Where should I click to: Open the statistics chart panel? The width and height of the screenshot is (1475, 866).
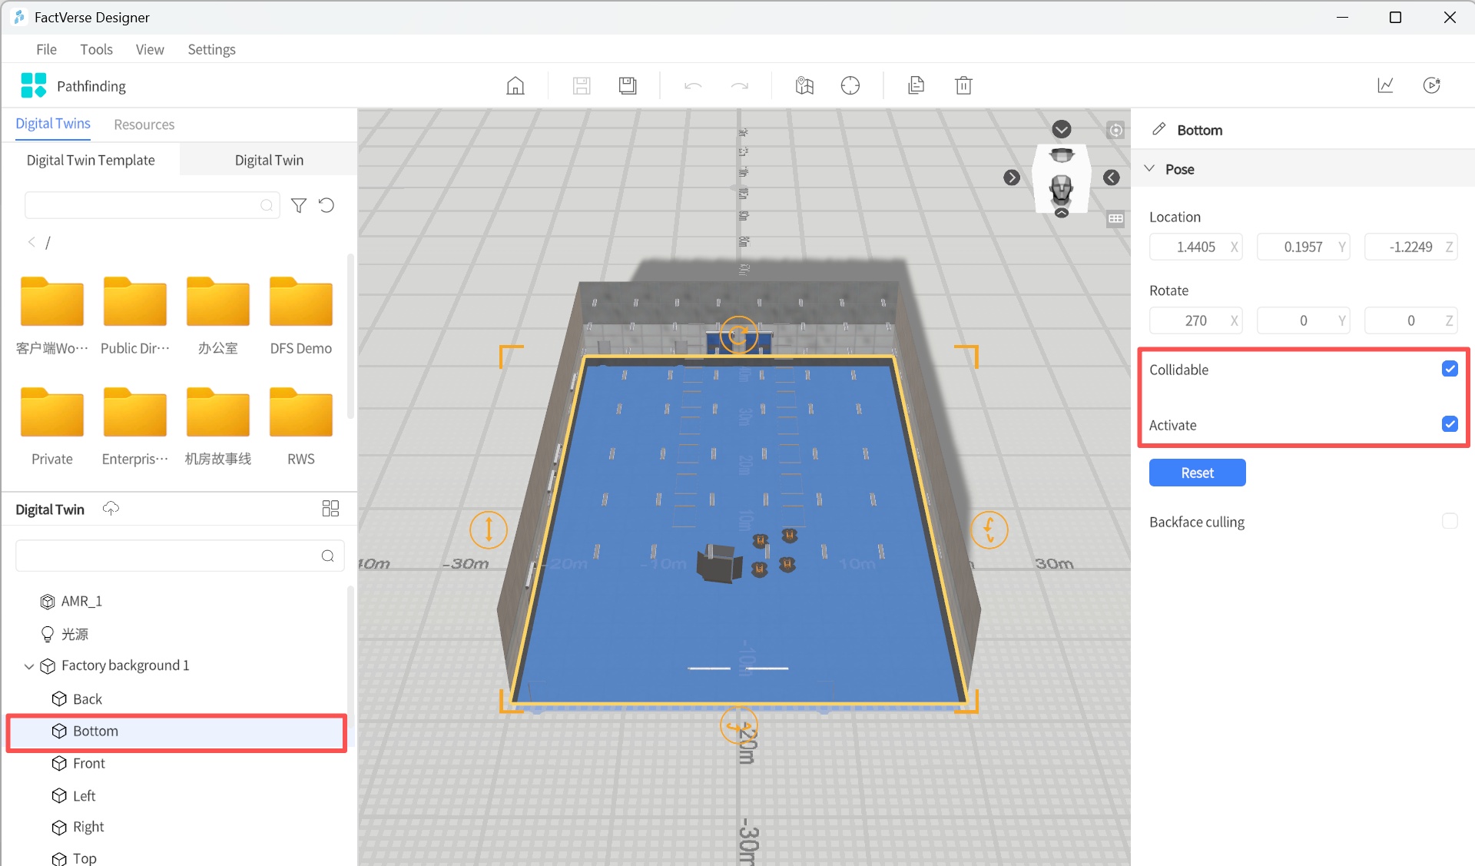point(1385,85)
